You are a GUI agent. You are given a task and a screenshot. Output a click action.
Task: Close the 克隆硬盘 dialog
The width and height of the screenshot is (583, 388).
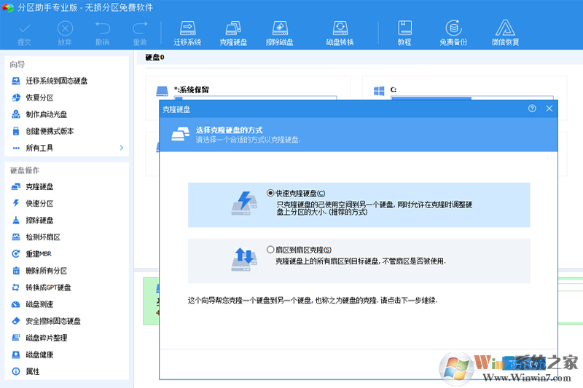[x=549, y=108]
